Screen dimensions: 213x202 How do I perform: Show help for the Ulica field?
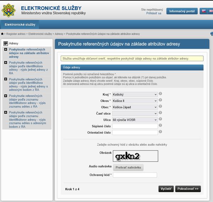160,119
